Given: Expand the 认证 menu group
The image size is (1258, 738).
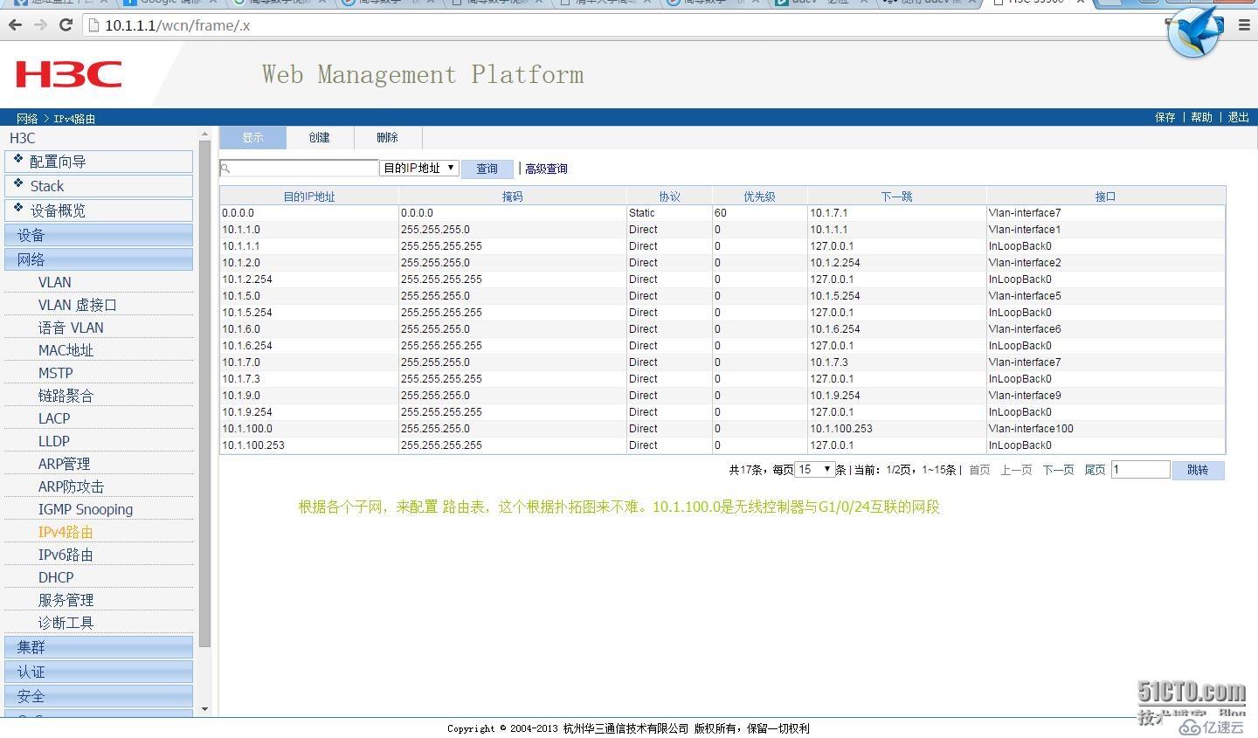Looking at the screenshot, I should (99, 672).
